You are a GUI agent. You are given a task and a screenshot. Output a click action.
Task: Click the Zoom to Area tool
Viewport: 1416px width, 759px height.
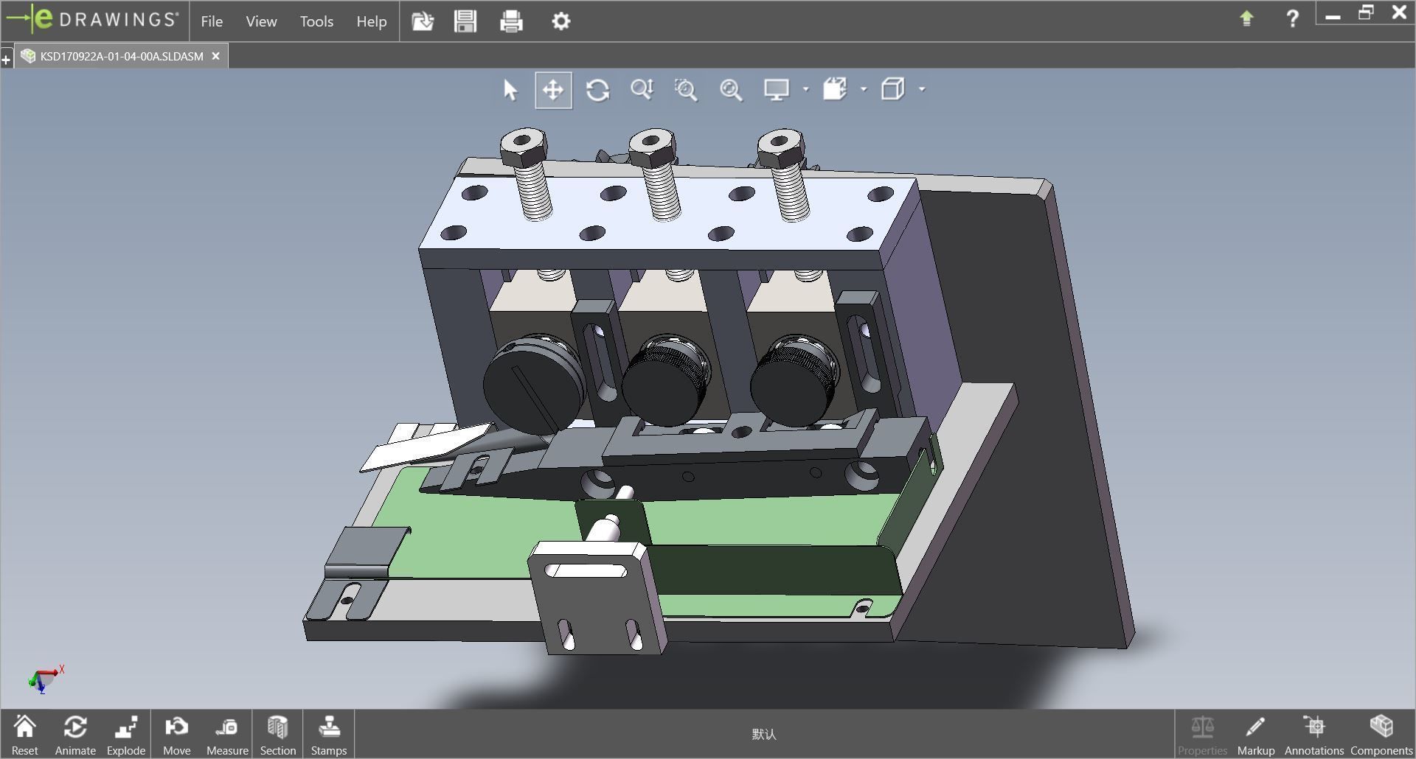coord(686,90)
